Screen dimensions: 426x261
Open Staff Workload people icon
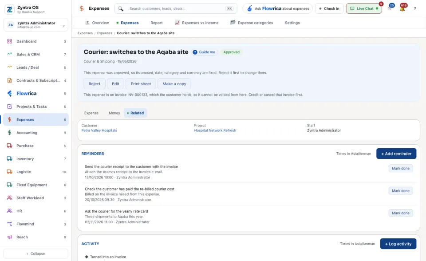click(x=9, y=198)
